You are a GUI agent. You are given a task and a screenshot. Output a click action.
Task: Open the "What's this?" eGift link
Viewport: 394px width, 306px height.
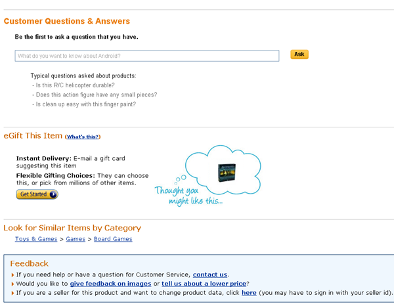click(x=83, y=137)
